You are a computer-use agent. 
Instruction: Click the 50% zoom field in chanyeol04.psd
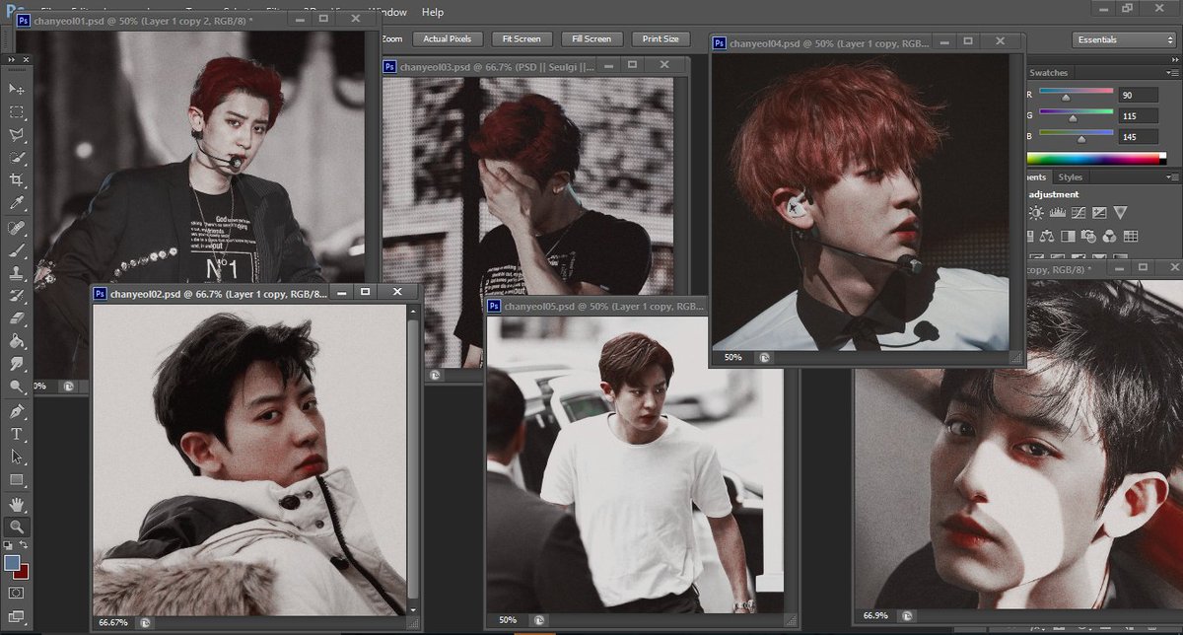coord(732,357)
